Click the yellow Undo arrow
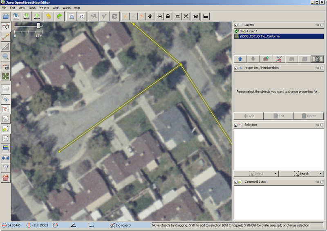The width and height of the screenshot is (327, 231). click(49, 16)
